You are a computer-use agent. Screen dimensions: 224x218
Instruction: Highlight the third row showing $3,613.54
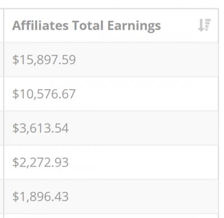111,128
